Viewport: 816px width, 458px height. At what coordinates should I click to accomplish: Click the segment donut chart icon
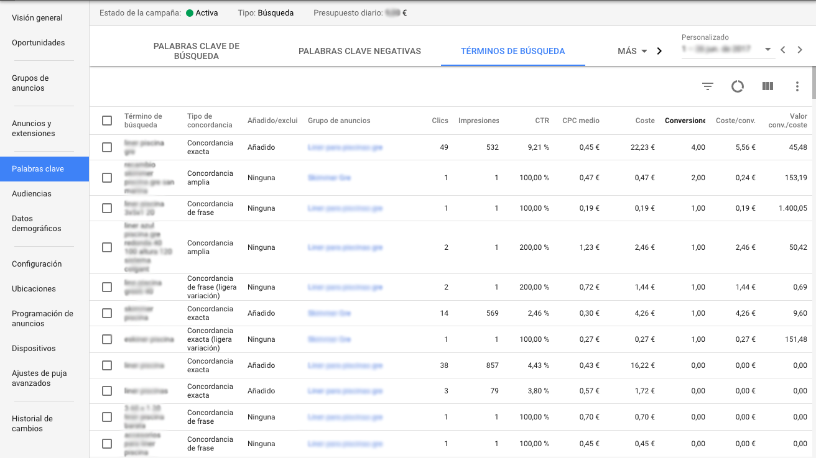(737, 86)
